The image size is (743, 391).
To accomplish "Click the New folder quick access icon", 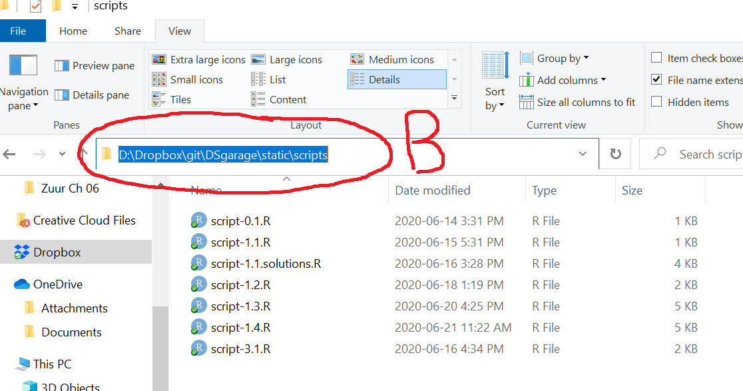I will click(57, 6).
